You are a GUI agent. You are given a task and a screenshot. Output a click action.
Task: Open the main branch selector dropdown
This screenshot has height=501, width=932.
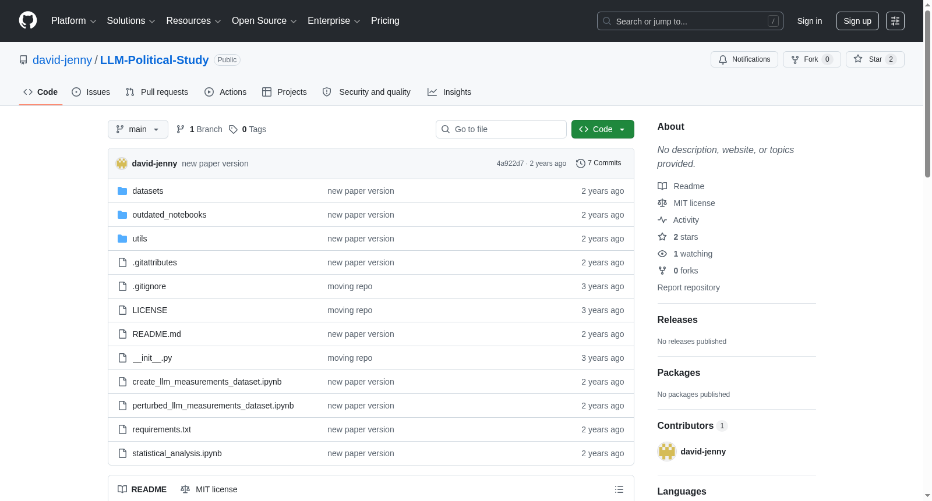138,129
